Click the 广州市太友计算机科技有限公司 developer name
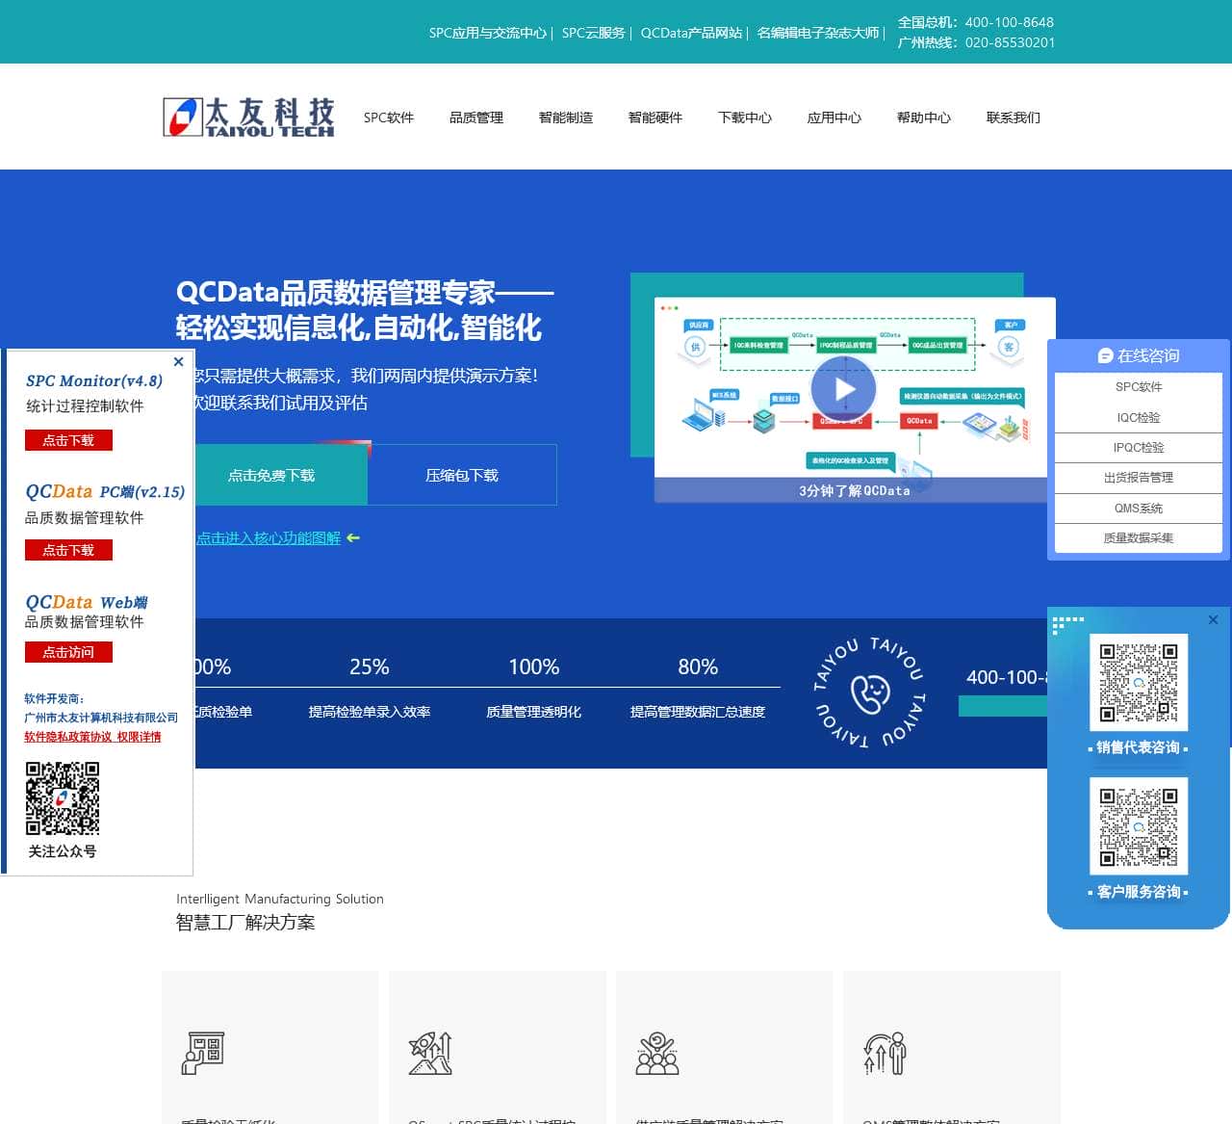 (101, 718)
